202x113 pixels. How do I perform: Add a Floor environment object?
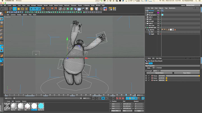(79, 9)
